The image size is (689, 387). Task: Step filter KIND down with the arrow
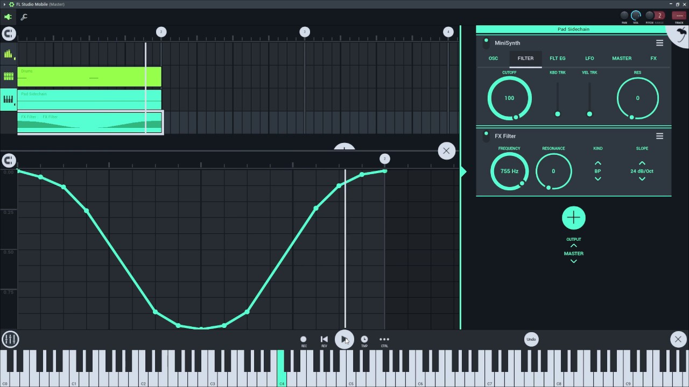(597, 179)
